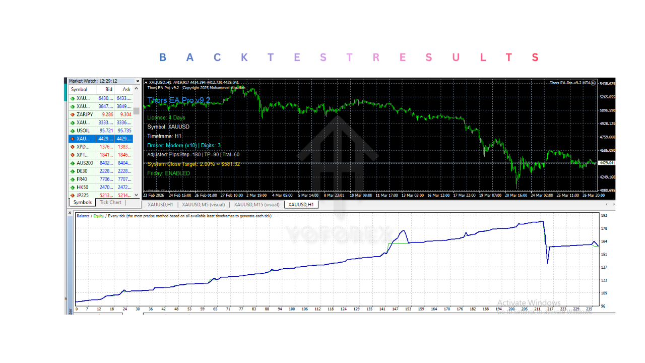This screenshot has width=645, height=363.
Task: Click the Market Watch vertical scrollbar thumb
Action: pyautogui.click(x=136, y=111)
